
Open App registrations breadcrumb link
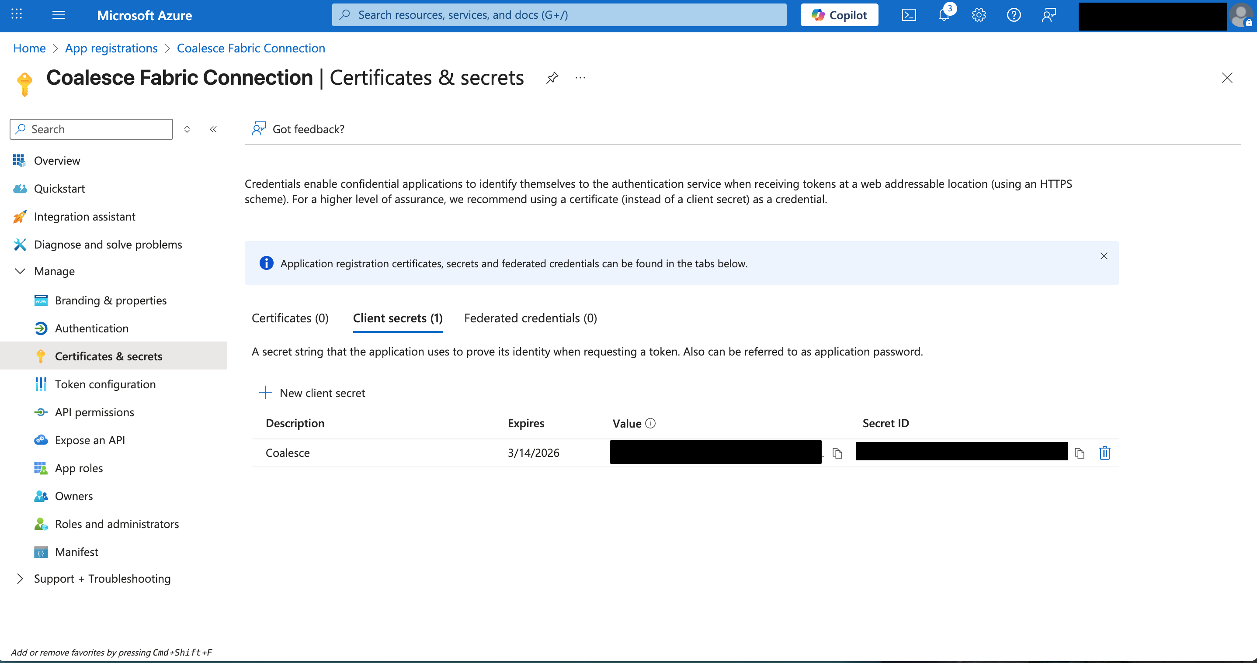(x=111, y=48)
